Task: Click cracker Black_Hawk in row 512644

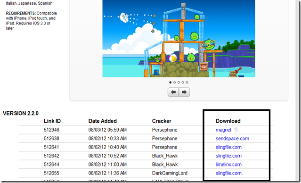Action: point(165,165)
